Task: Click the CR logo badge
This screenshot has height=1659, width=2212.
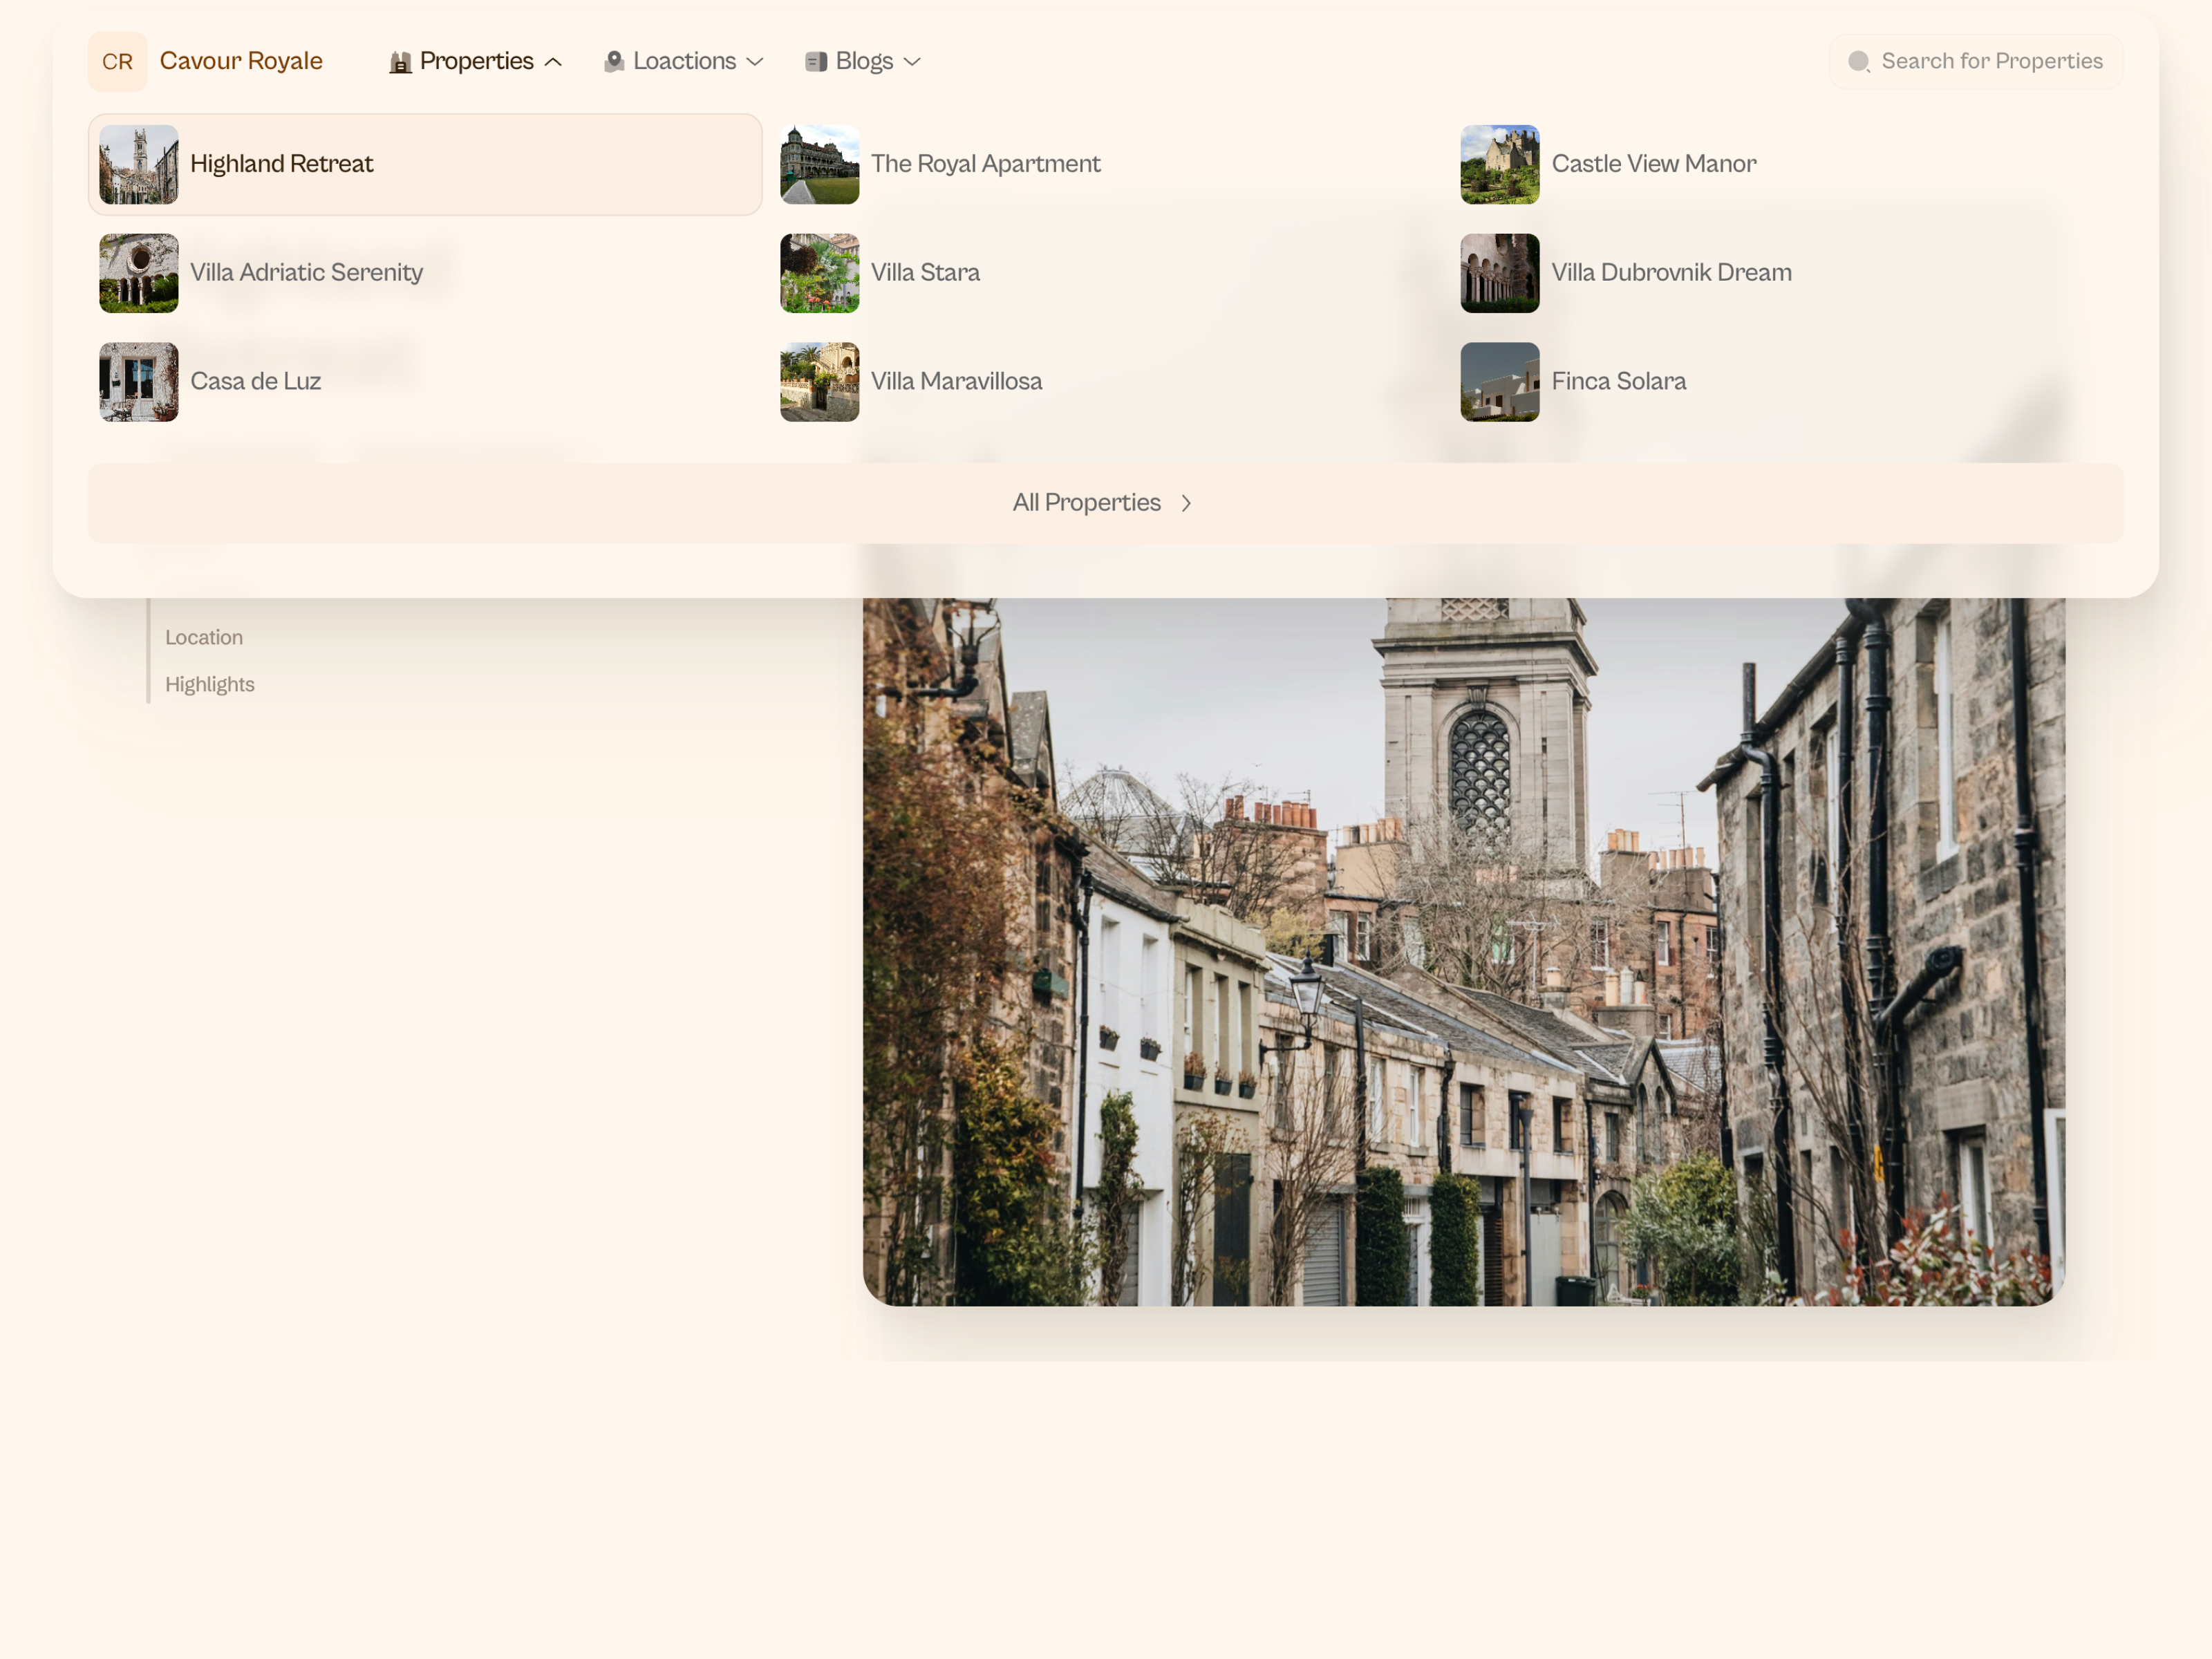Action: pos(117,62)
